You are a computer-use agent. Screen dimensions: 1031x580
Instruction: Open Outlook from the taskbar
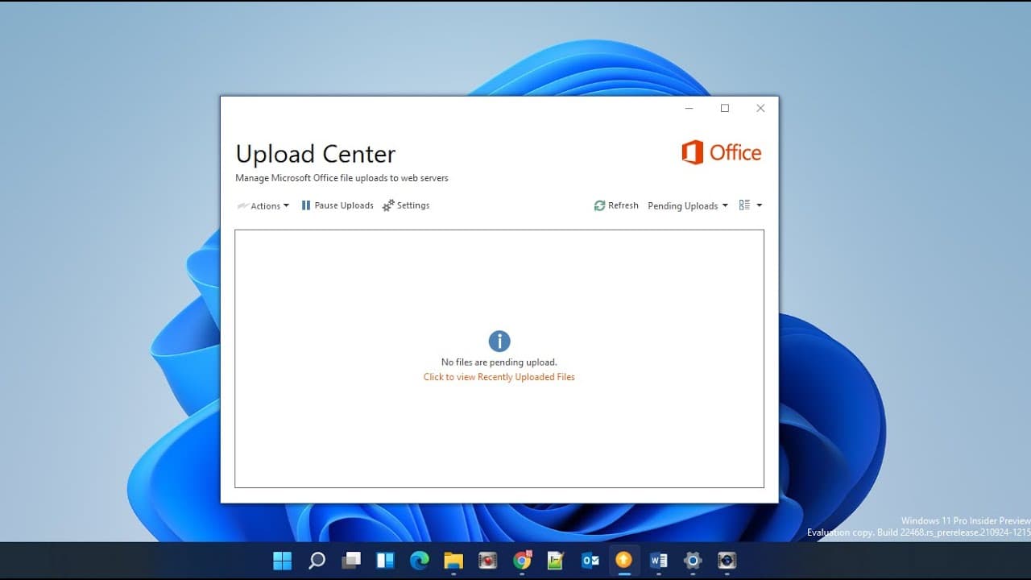coord(590,561)
